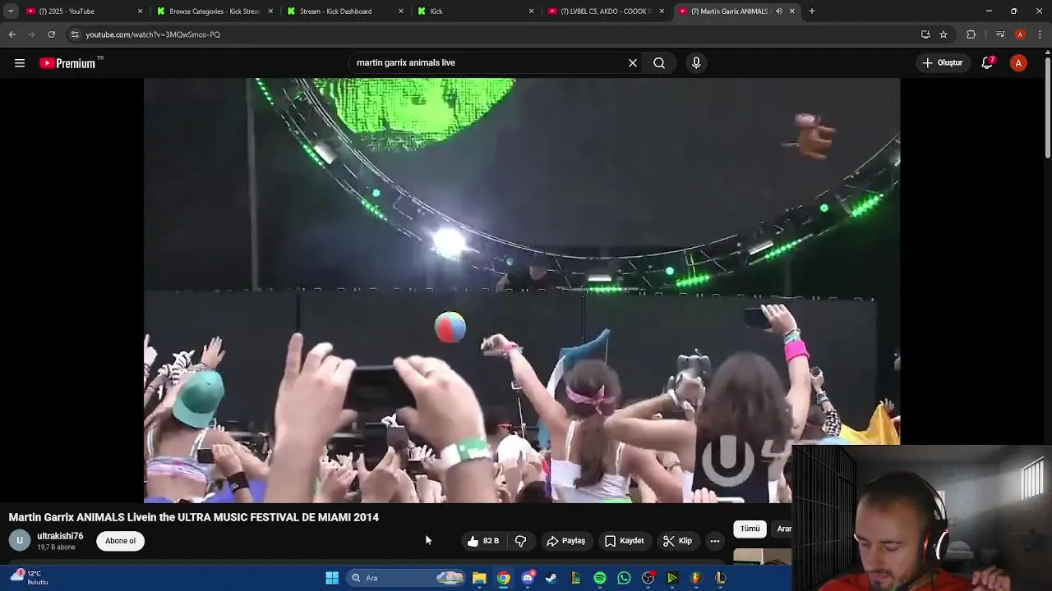Like the video with thumbs up
1052x591 pixels.
point(482,541)
